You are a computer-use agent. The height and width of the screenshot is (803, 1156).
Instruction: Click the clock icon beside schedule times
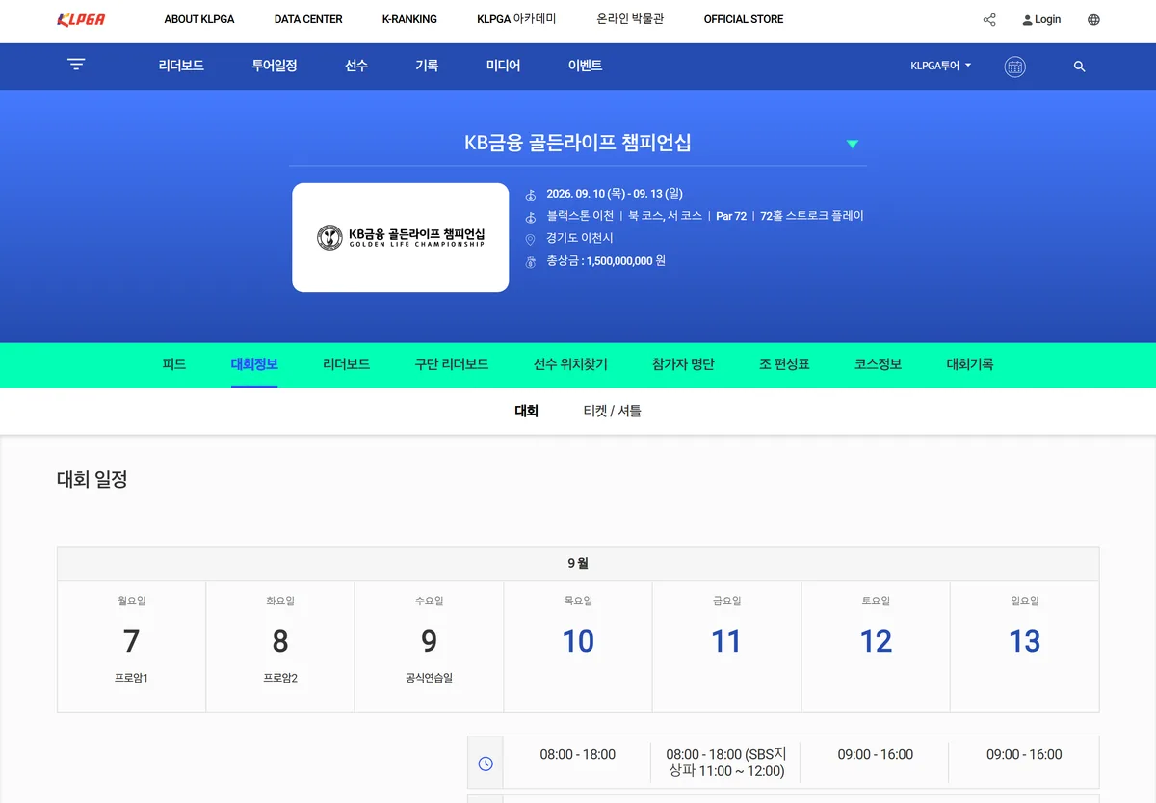(x=486, y=763)
